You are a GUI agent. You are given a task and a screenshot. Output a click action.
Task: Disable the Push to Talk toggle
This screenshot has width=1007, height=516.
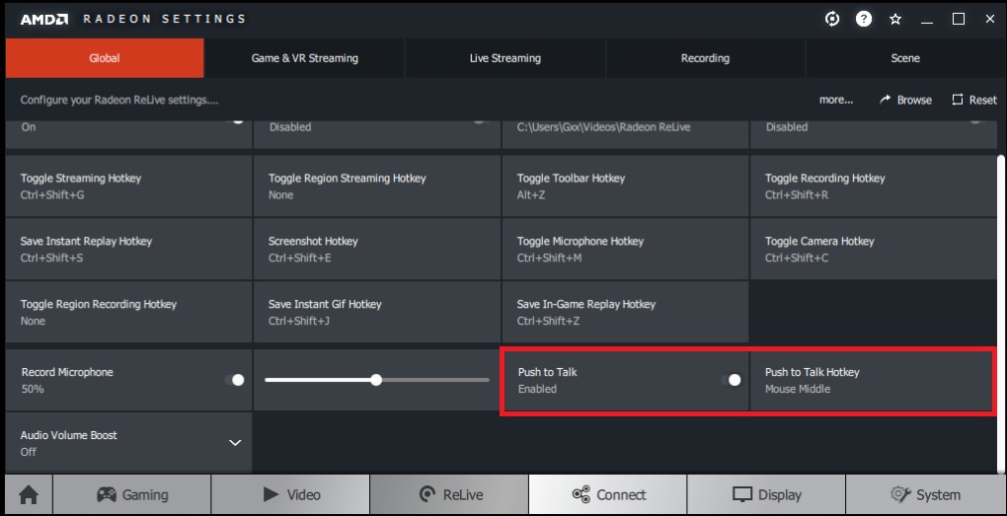point(732,380)
